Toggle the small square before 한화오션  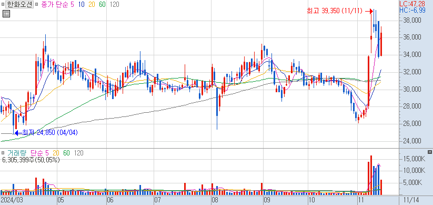[3, 5]
